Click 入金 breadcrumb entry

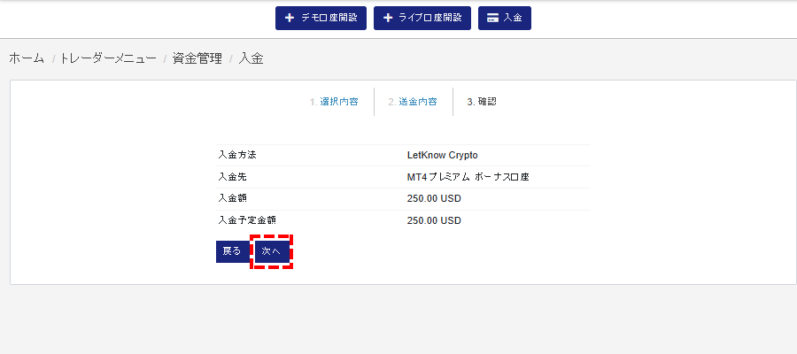(x=251, y=59)
